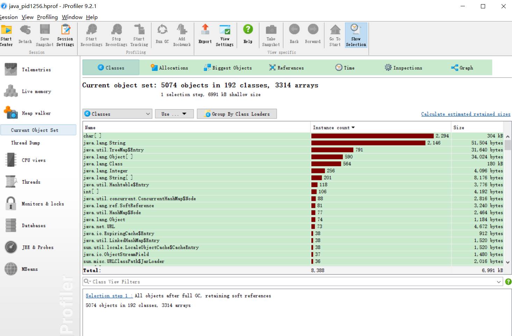This screenshot has width=512, height=336.
Task: Select the java.lang.String row
Action: pos(294,143)
